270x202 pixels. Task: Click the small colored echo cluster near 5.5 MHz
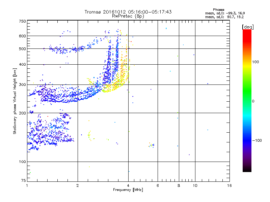click(151, 145)
